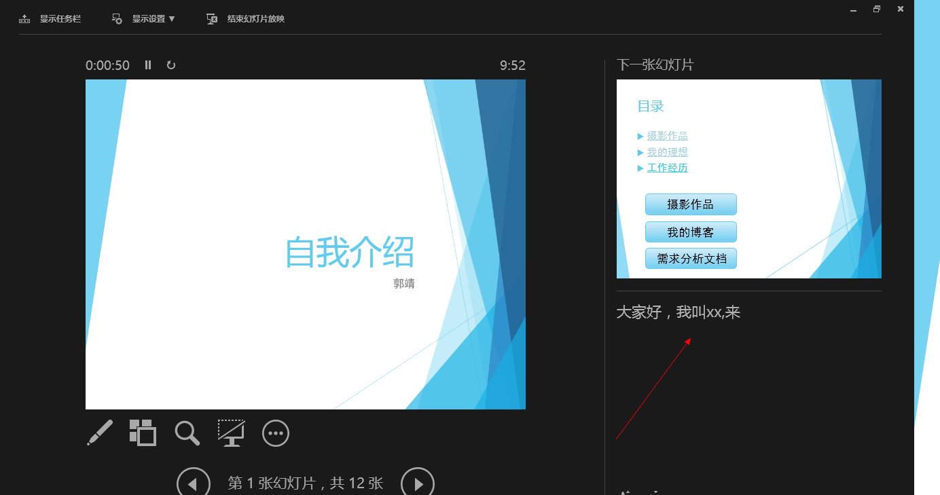The image size is (940, 495).
Task: Select the pen and laser pointer tool
Action: (x=100, y=433)
